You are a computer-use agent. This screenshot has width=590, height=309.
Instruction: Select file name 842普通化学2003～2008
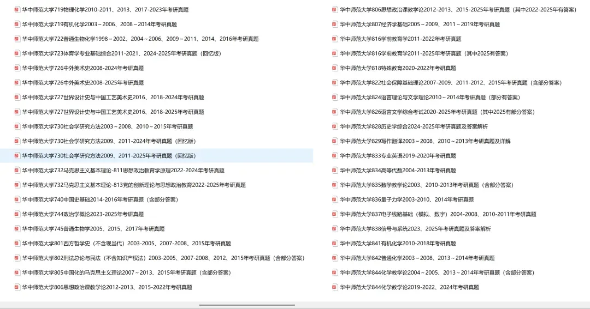point(417,258)
